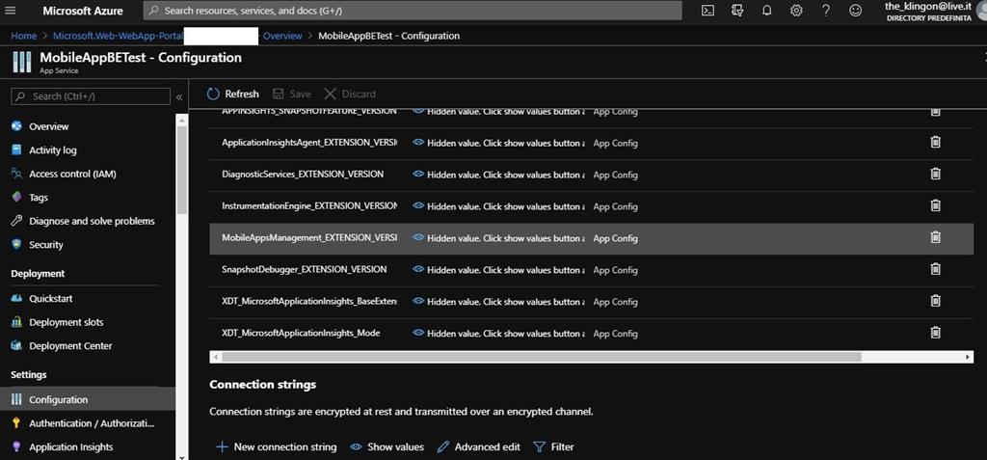The width and height of the screenshot is (987, 460).
Task: Click the horizontal scrollbar of settings table
Action: [542, 357]
